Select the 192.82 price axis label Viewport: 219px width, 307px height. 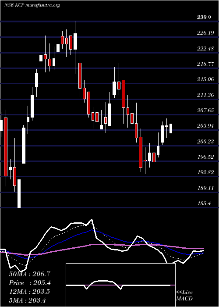point(205,172)
